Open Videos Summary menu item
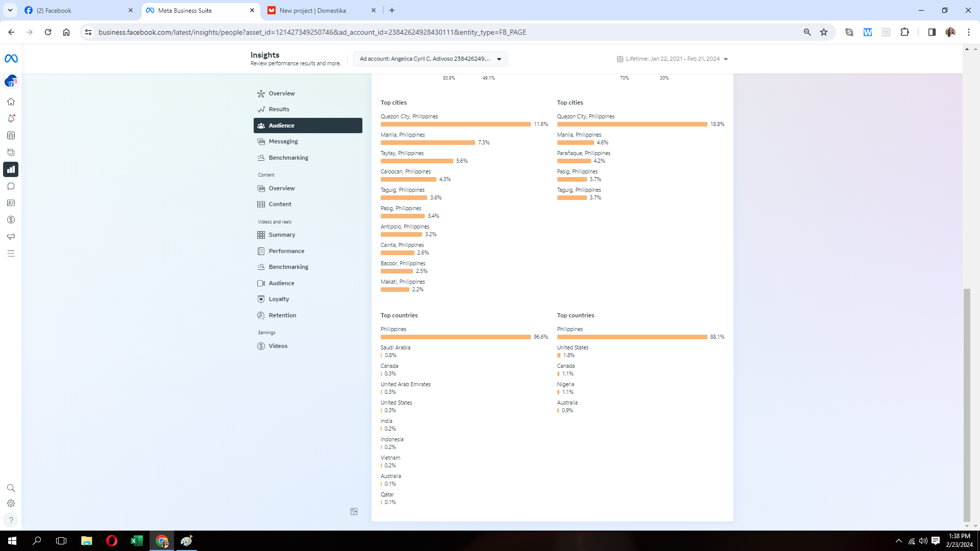This screenshot has width=980, height=551. point(308,235)
